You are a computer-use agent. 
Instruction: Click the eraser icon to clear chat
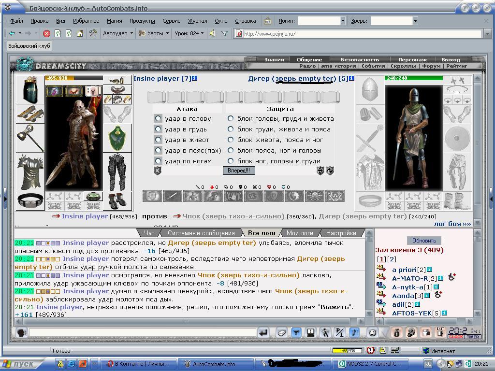point(281,333)
